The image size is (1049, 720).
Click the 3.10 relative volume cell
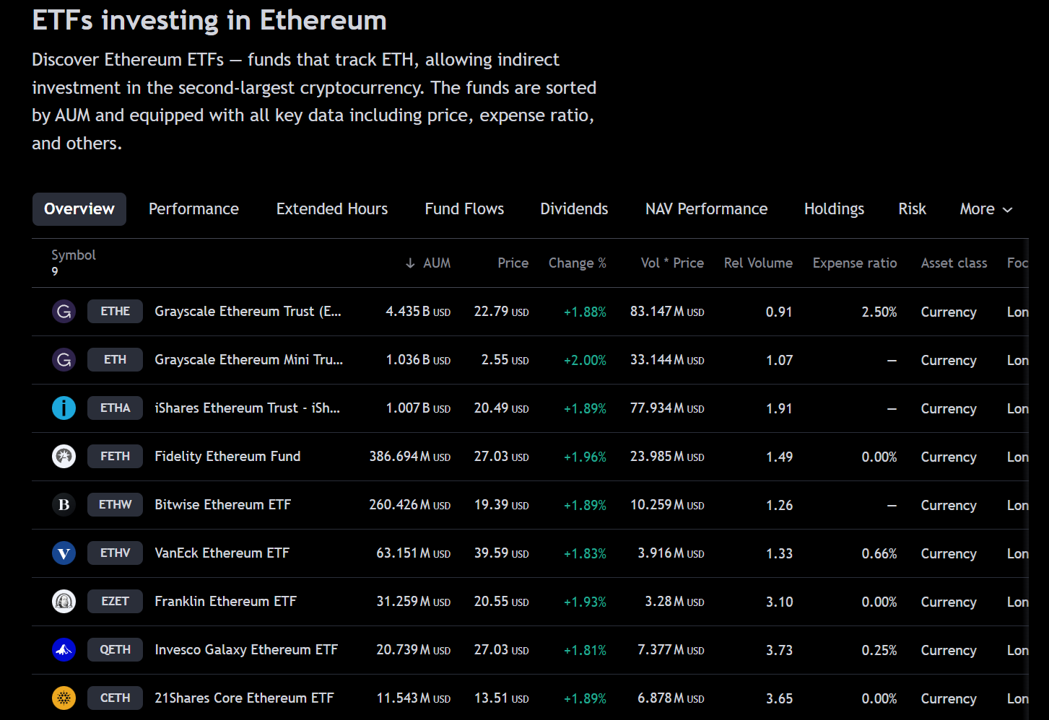(x=779, y=602)
